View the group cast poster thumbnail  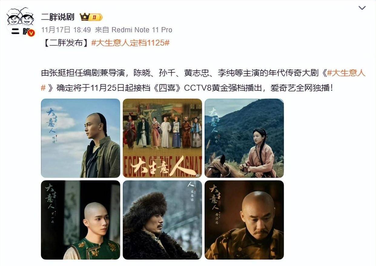point(162,138)
